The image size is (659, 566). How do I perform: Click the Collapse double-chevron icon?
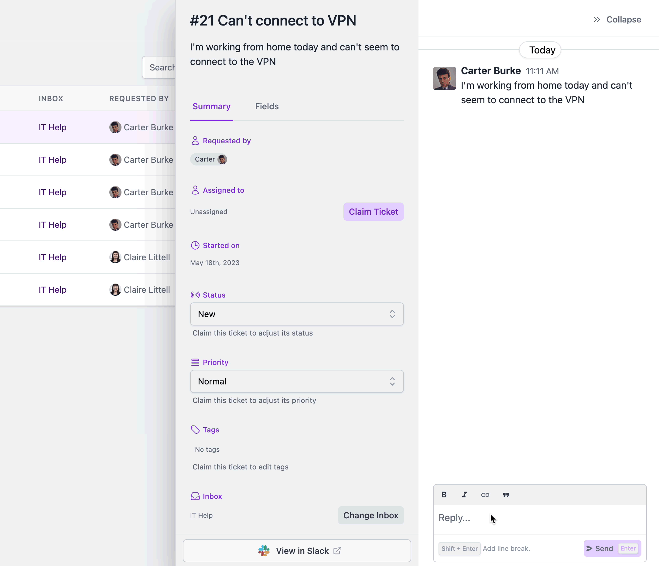[x=597, y=20]
